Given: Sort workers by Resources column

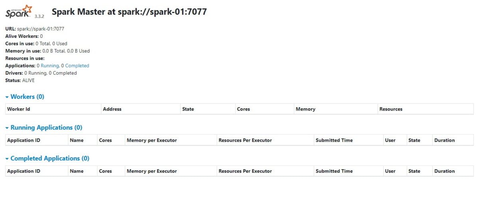Looking at the screenshot, I should click(391, 109).
